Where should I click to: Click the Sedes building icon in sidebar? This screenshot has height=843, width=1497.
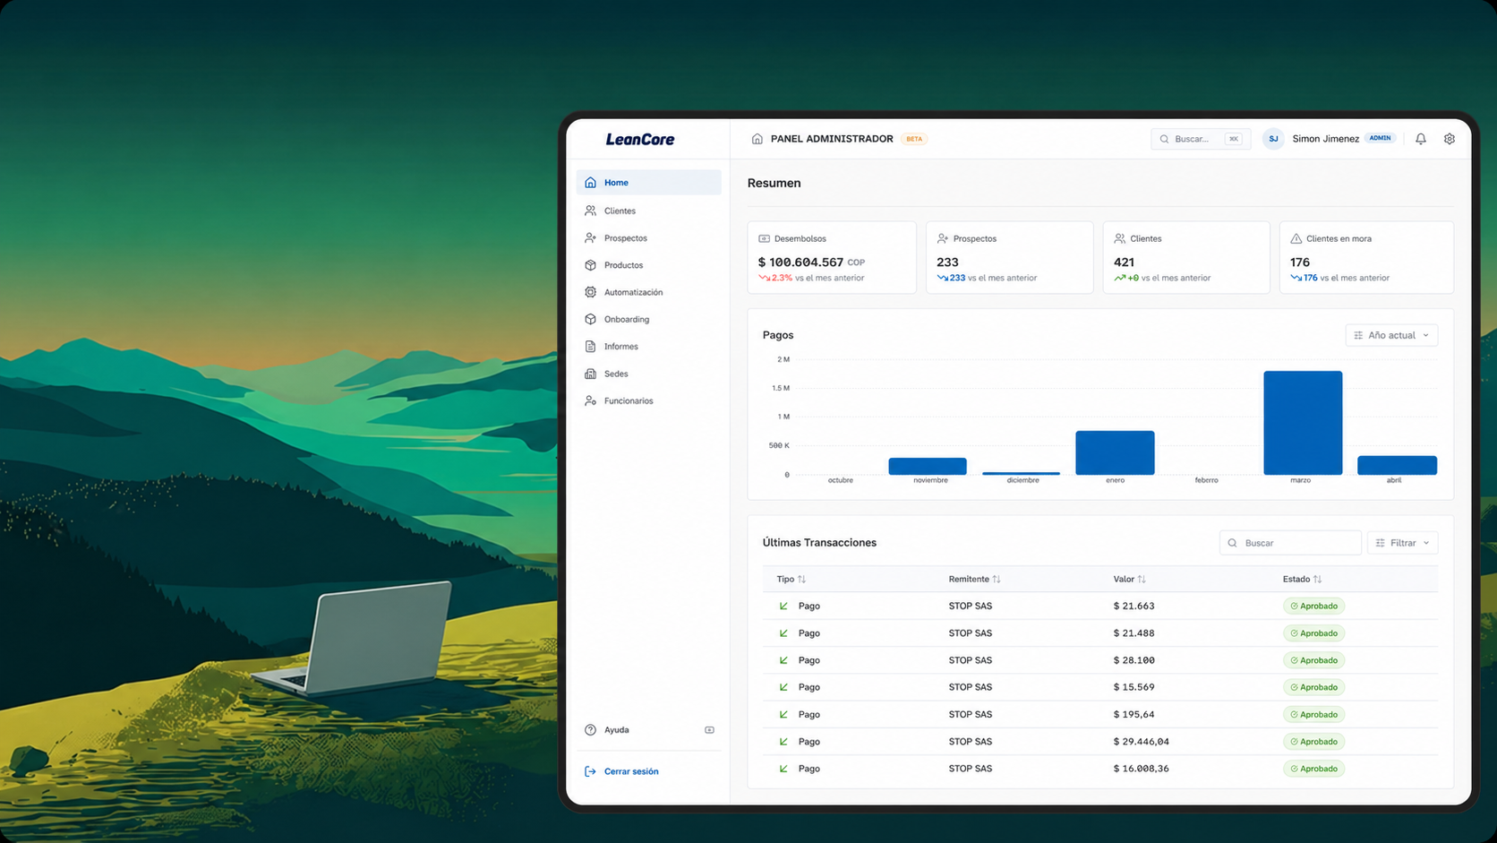coord(590,374)
